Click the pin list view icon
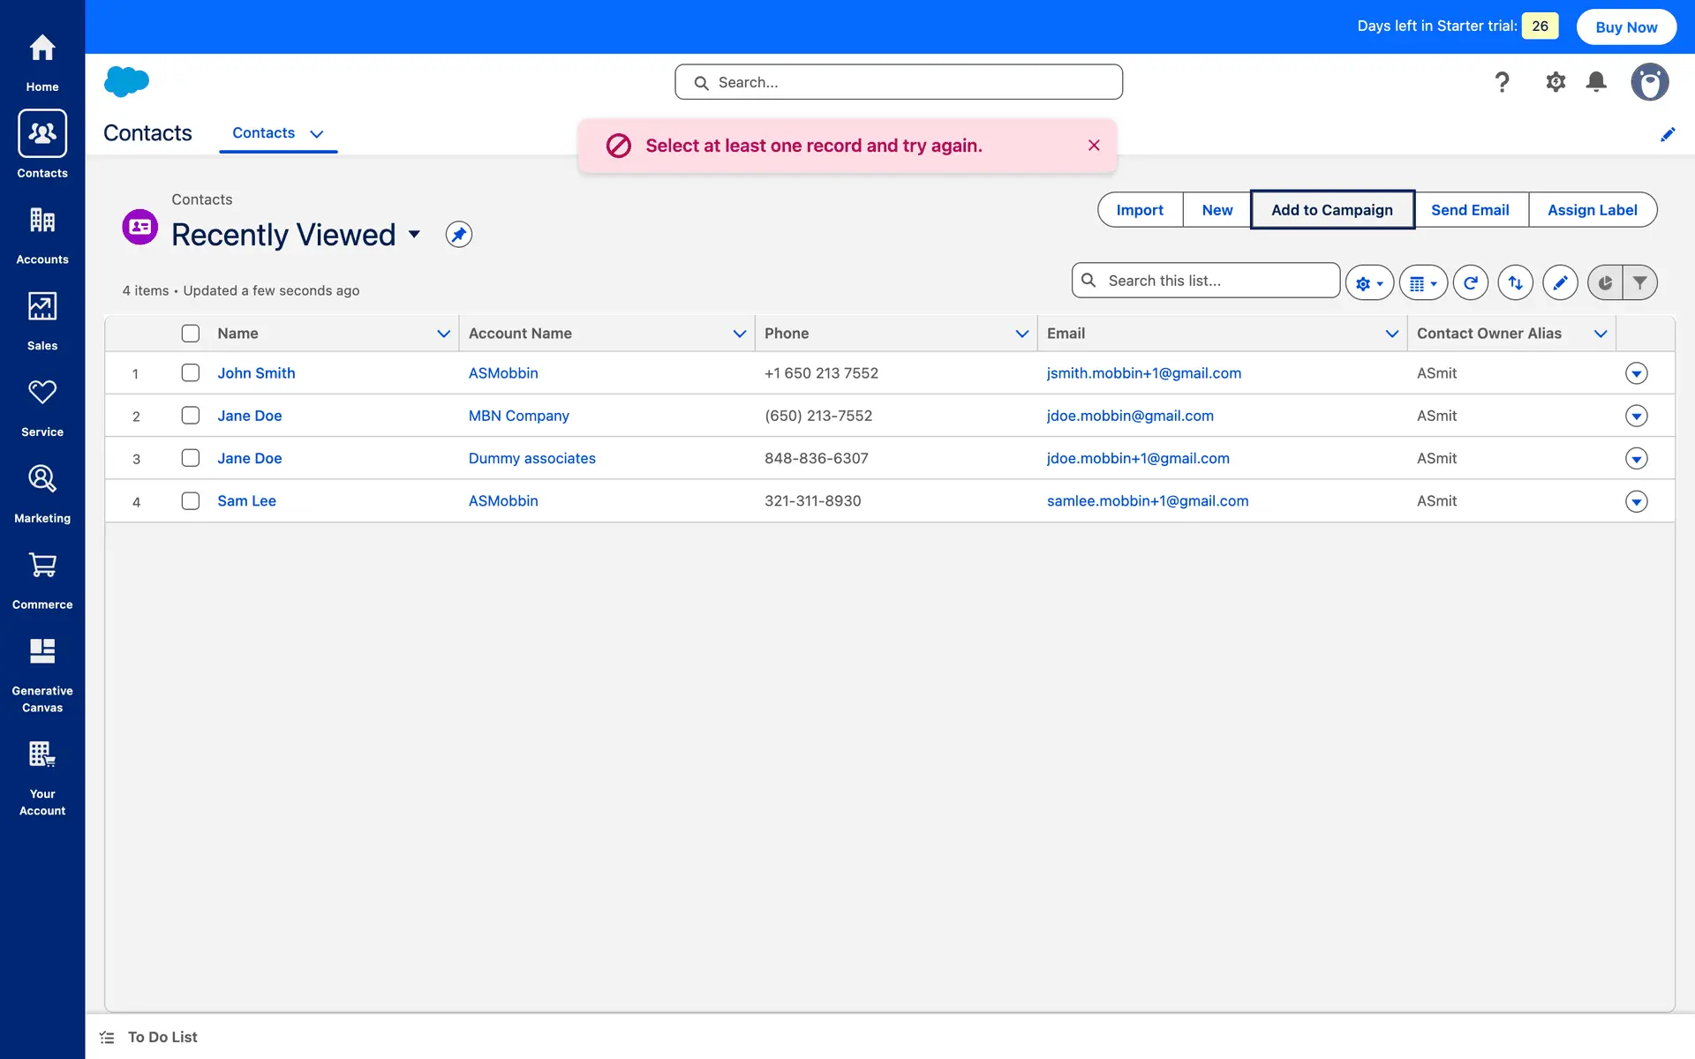 pyautogui.click(x=458, y=235)
